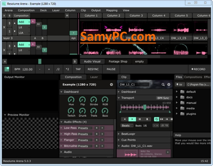Image resolution: width=213 pixels, height=166 pixels.
Task: Pause the clip in Transport
Action: pos(140,119)
